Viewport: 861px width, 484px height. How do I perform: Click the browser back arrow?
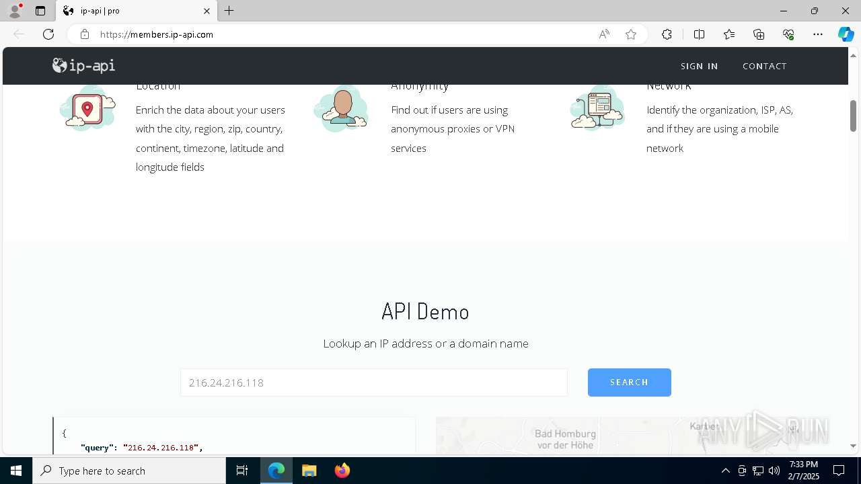pos(19,34)
